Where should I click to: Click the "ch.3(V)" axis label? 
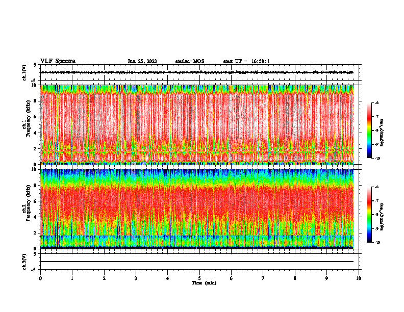pyautogui.click(x=24, y=262)
